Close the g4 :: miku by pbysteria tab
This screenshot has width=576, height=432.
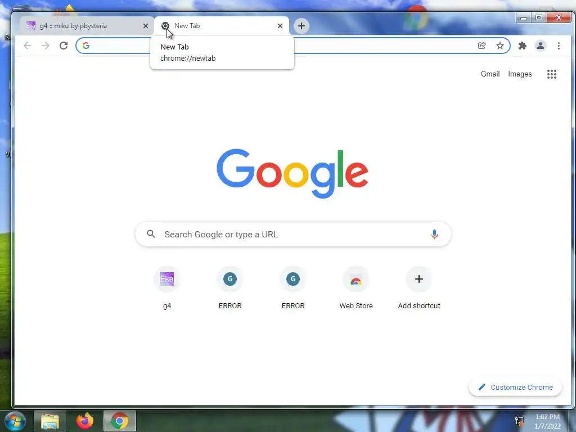pyautogui.click(x=146, y=26)
